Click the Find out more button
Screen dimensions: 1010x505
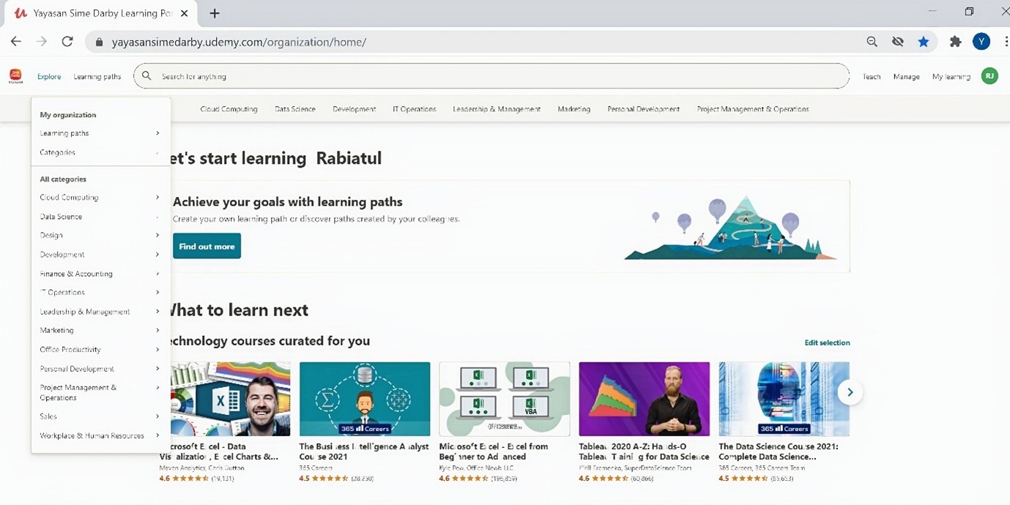click(x=207, y=247)
